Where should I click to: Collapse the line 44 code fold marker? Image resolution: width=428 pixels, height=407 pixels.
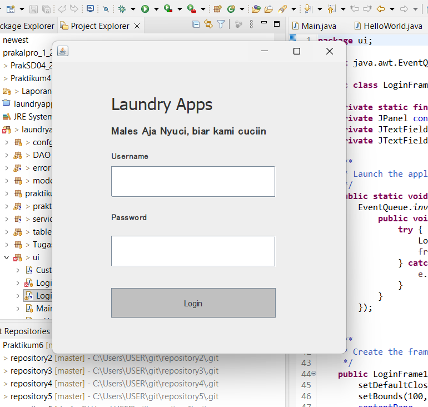(313, 374)
